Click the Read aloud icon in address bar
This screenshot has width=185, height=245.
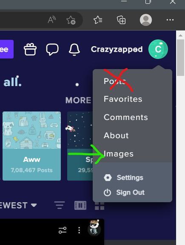(x=51, y=20)
